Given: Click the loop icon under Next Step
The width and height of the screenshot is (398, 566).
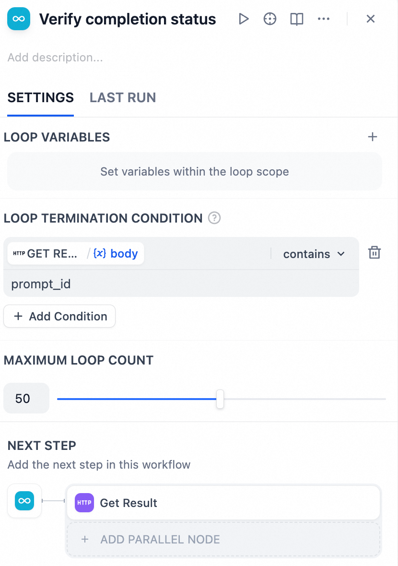Looking at the screenshot, I should pos(24,501).
